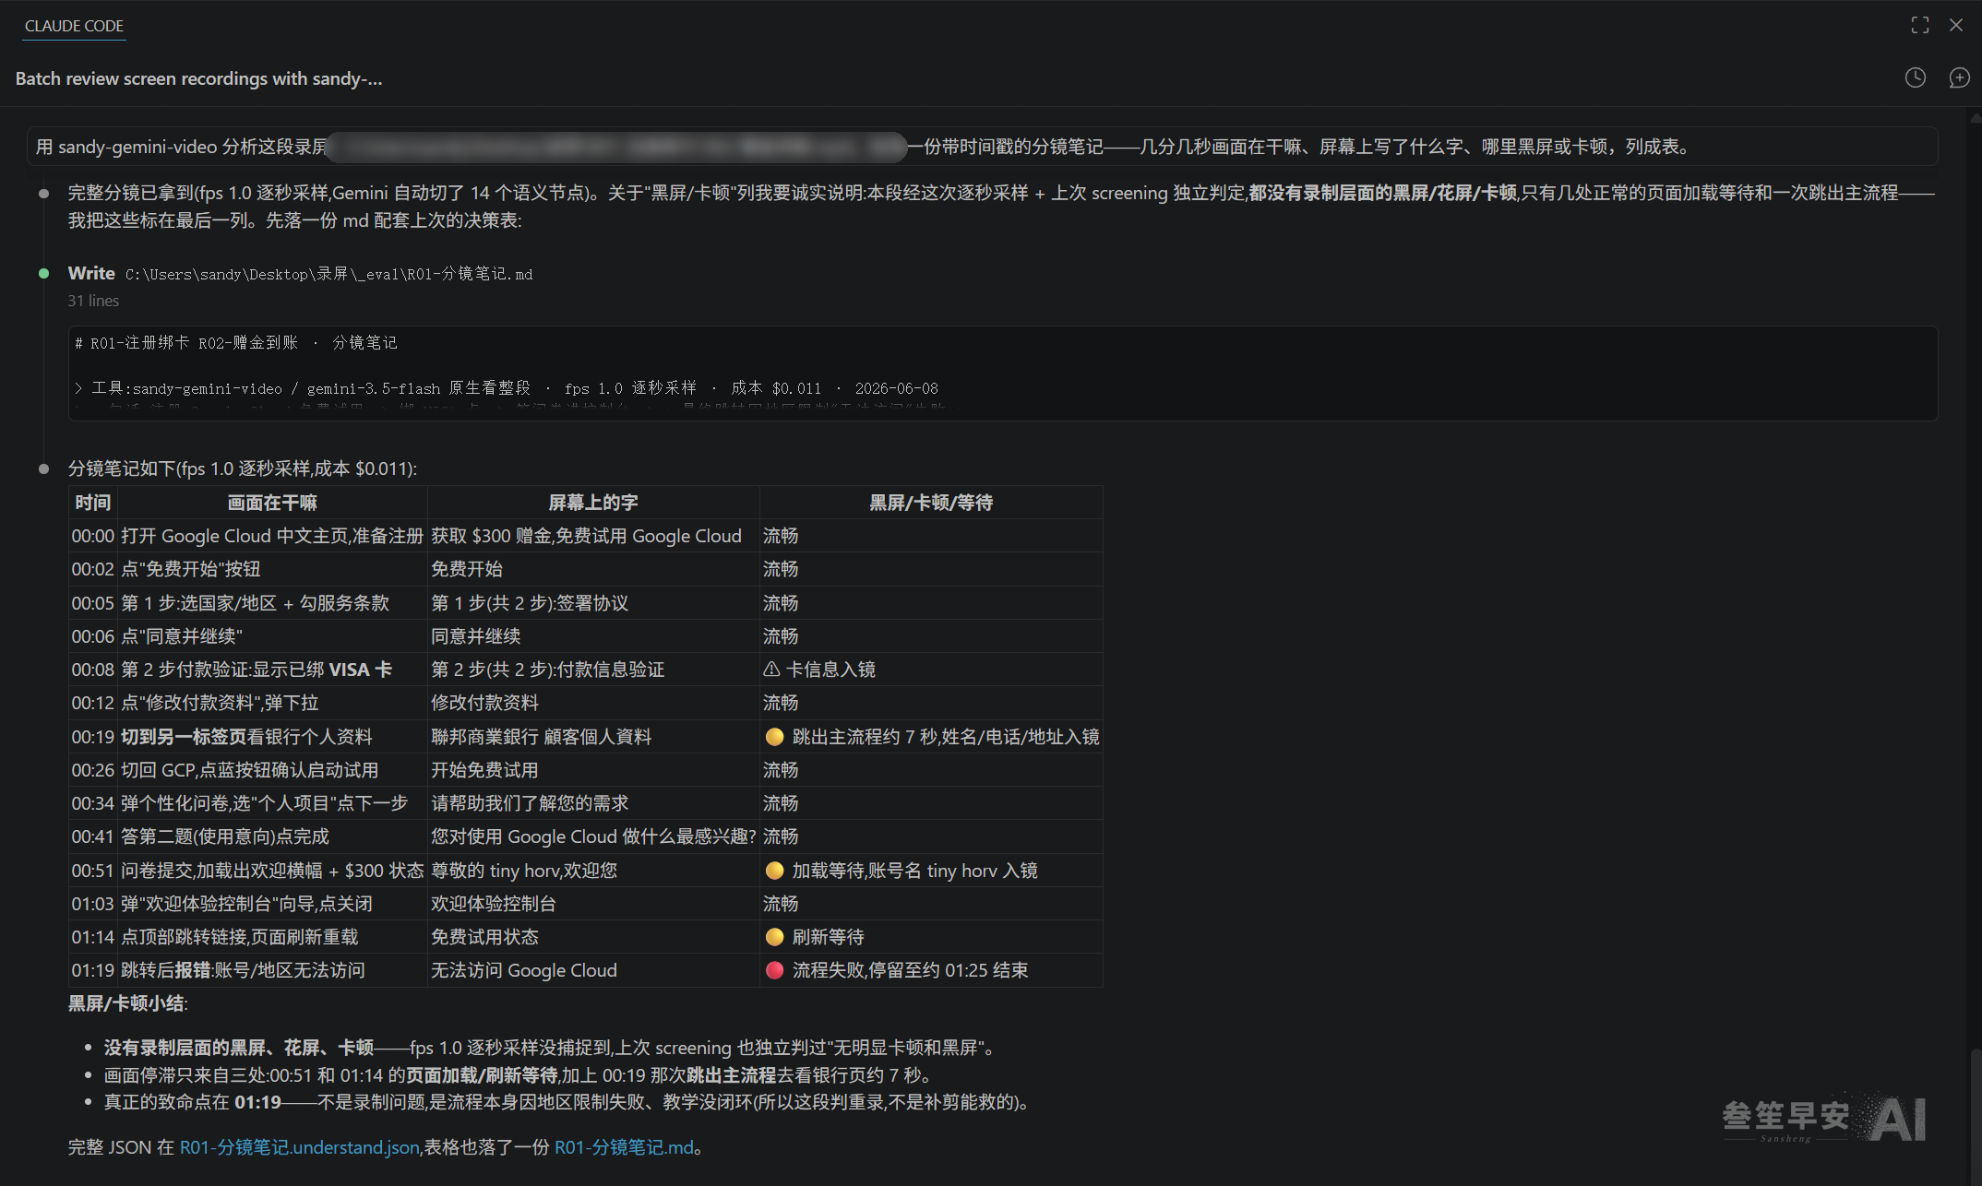Click the '黑屏/卡顿小结' heading

(x=127, y=1003)
